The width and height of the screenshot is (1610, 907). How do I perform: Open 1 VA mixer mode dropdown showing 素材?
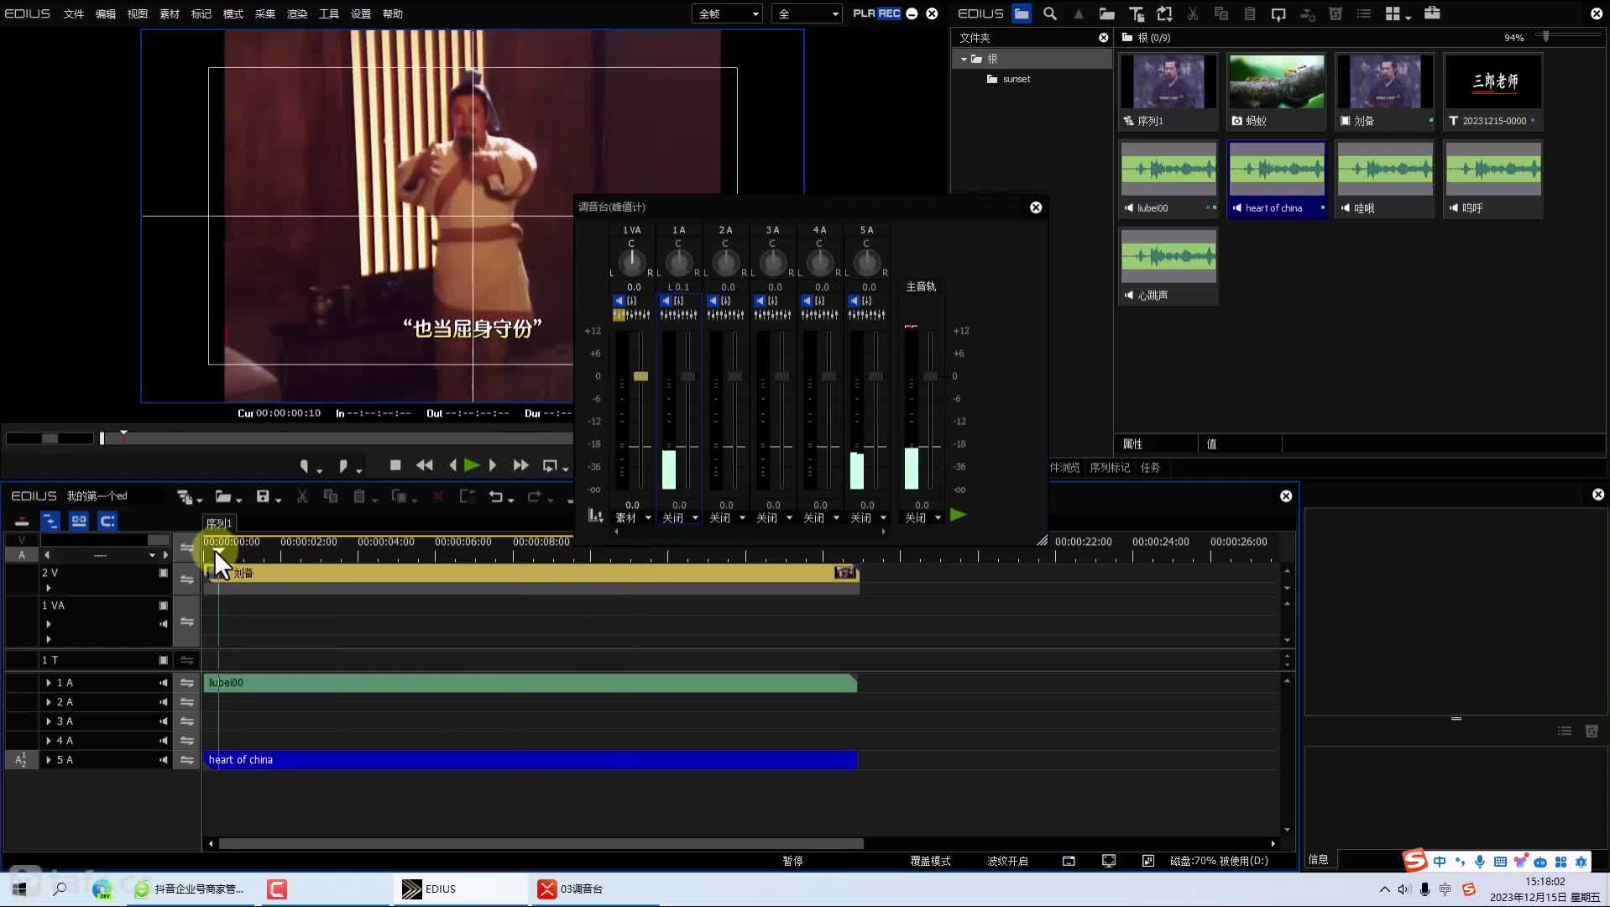[x=634, y=518]
